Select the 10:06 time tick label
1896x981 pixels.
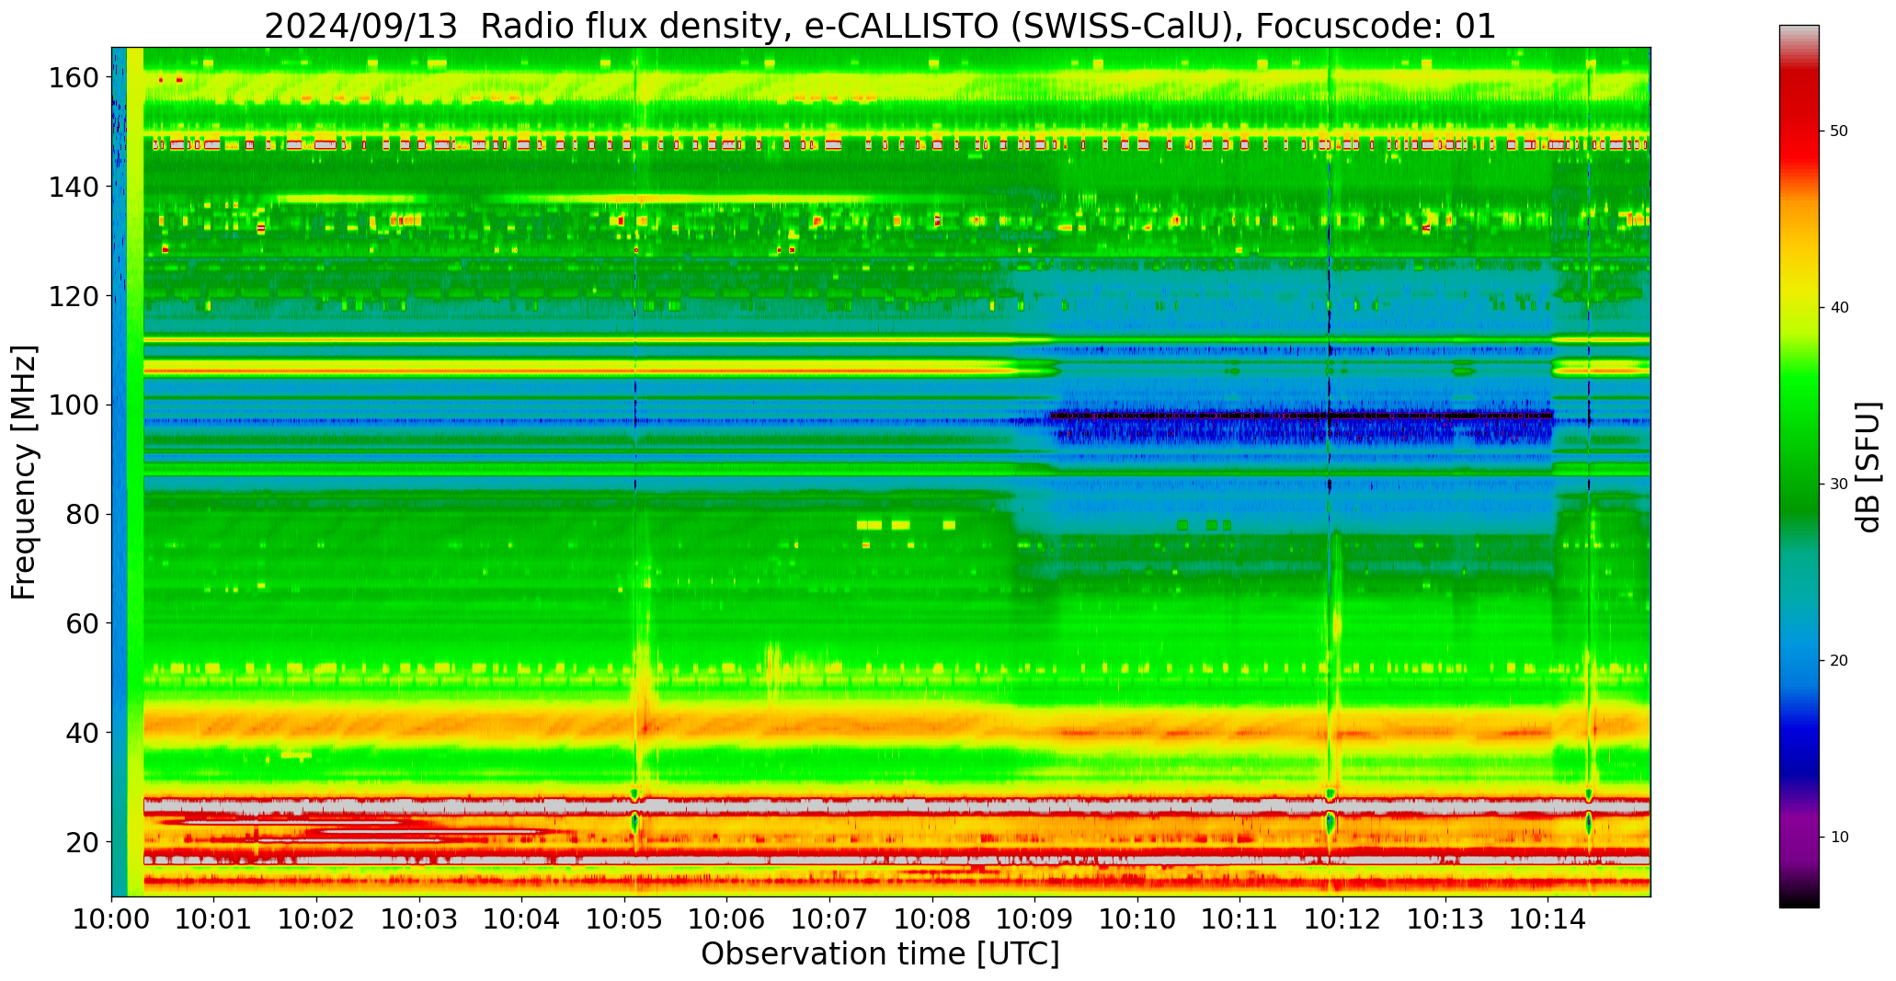[726, 919]
